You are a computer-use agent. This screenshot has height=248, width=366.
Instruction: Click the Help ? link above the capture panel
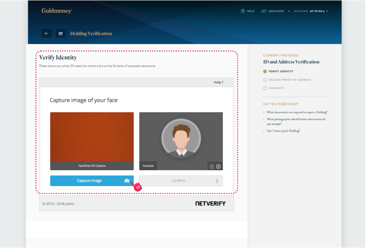(x=218, y=82)
